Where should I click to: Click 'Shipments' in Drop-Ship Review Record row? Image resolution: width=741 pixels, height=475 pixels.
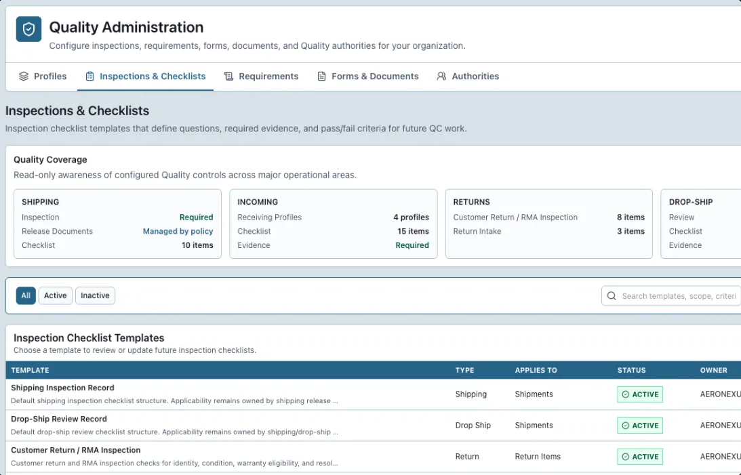tap(534, 426)
